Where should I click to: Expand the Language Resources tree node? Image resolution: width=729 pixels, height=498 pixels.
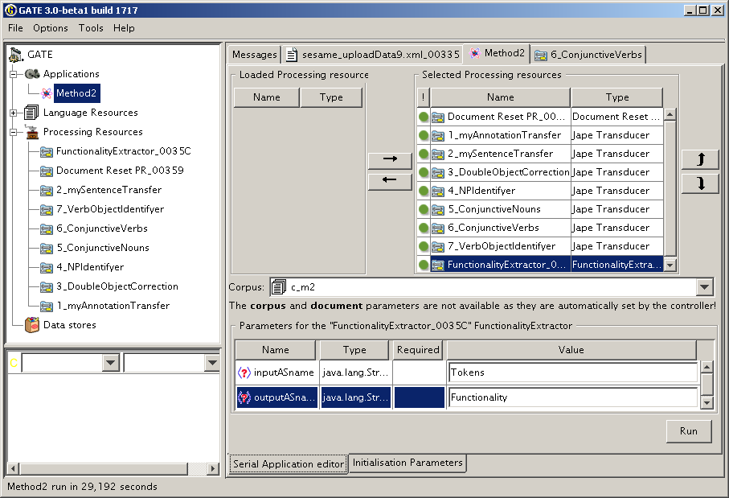[14, 113]
